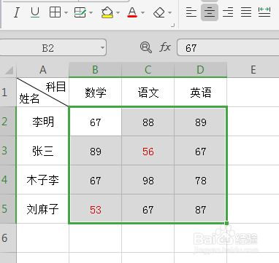The image size is (279, 263).
Task: Select the name cell 张三
Action: click(x=42, y=151)
